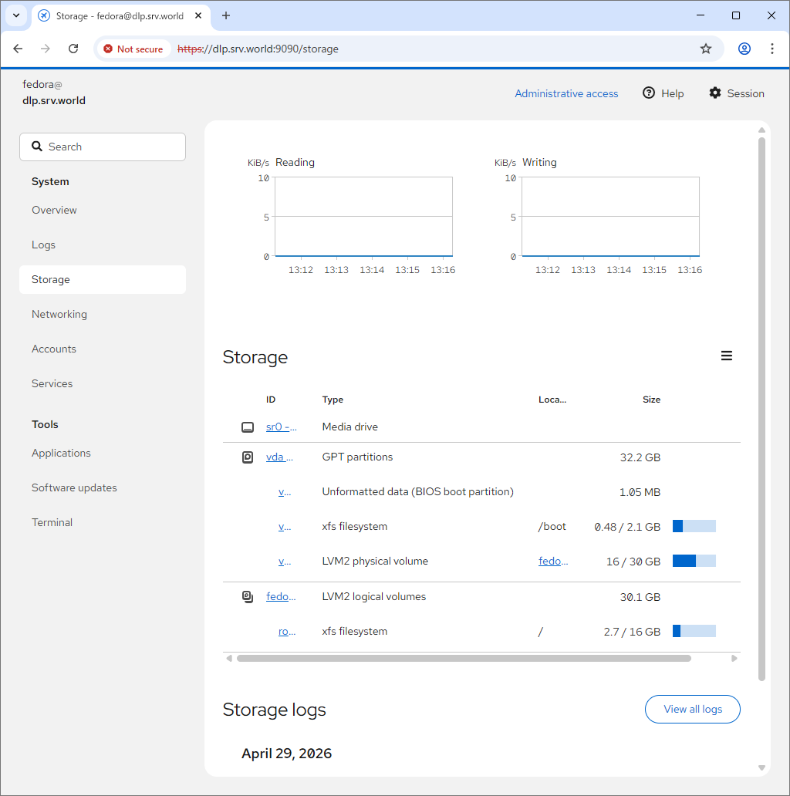Click the 30.1 GB size value
Screen dimensions: 790x796
640,597
